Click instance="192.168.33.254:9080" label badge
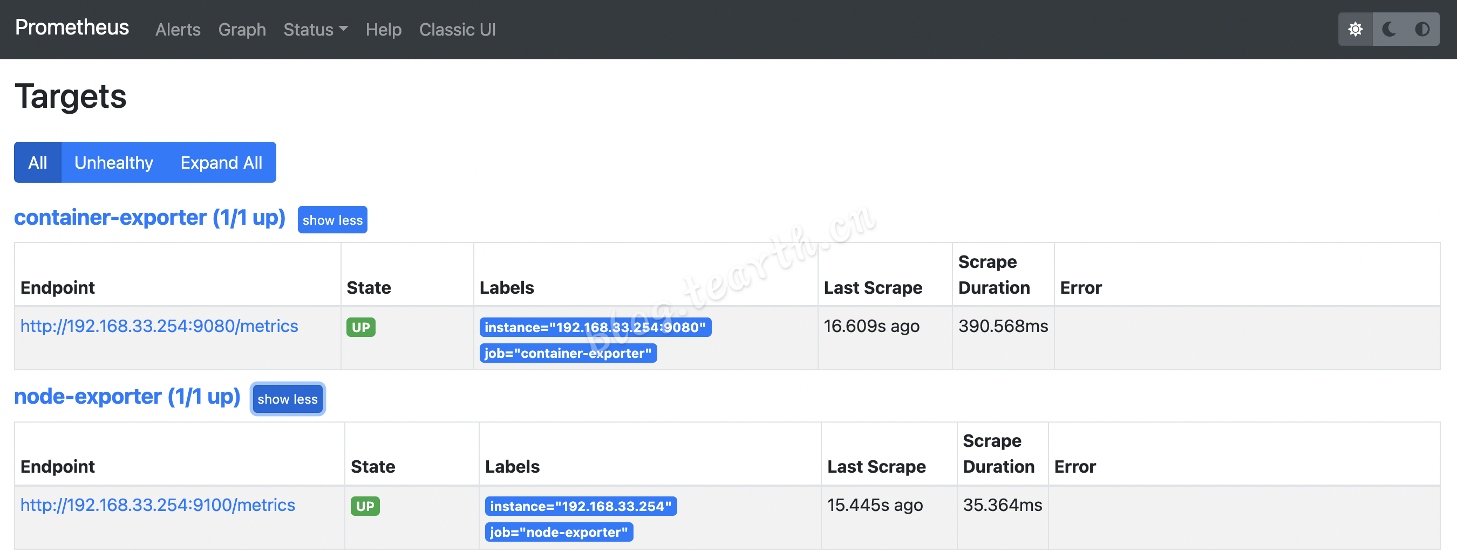 point(595,327)
